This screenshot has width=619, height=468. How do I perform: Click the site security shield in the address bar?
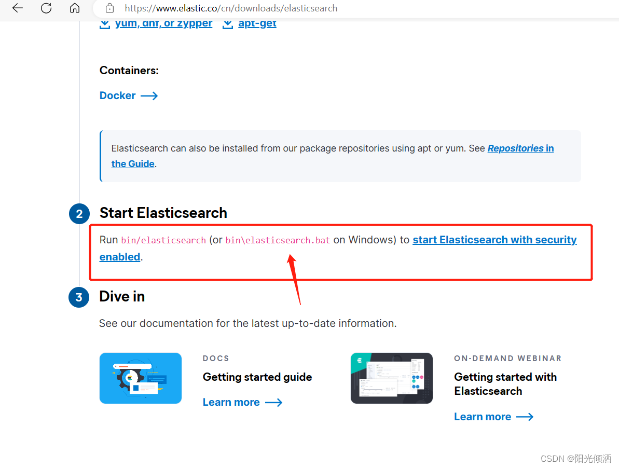pos(109,8)
